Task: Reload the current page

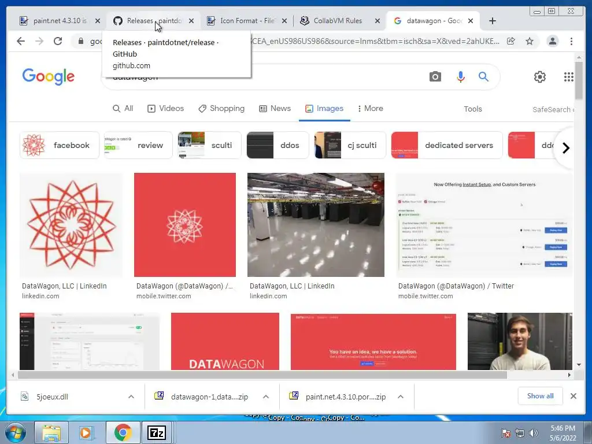Action: pos(58,41)
